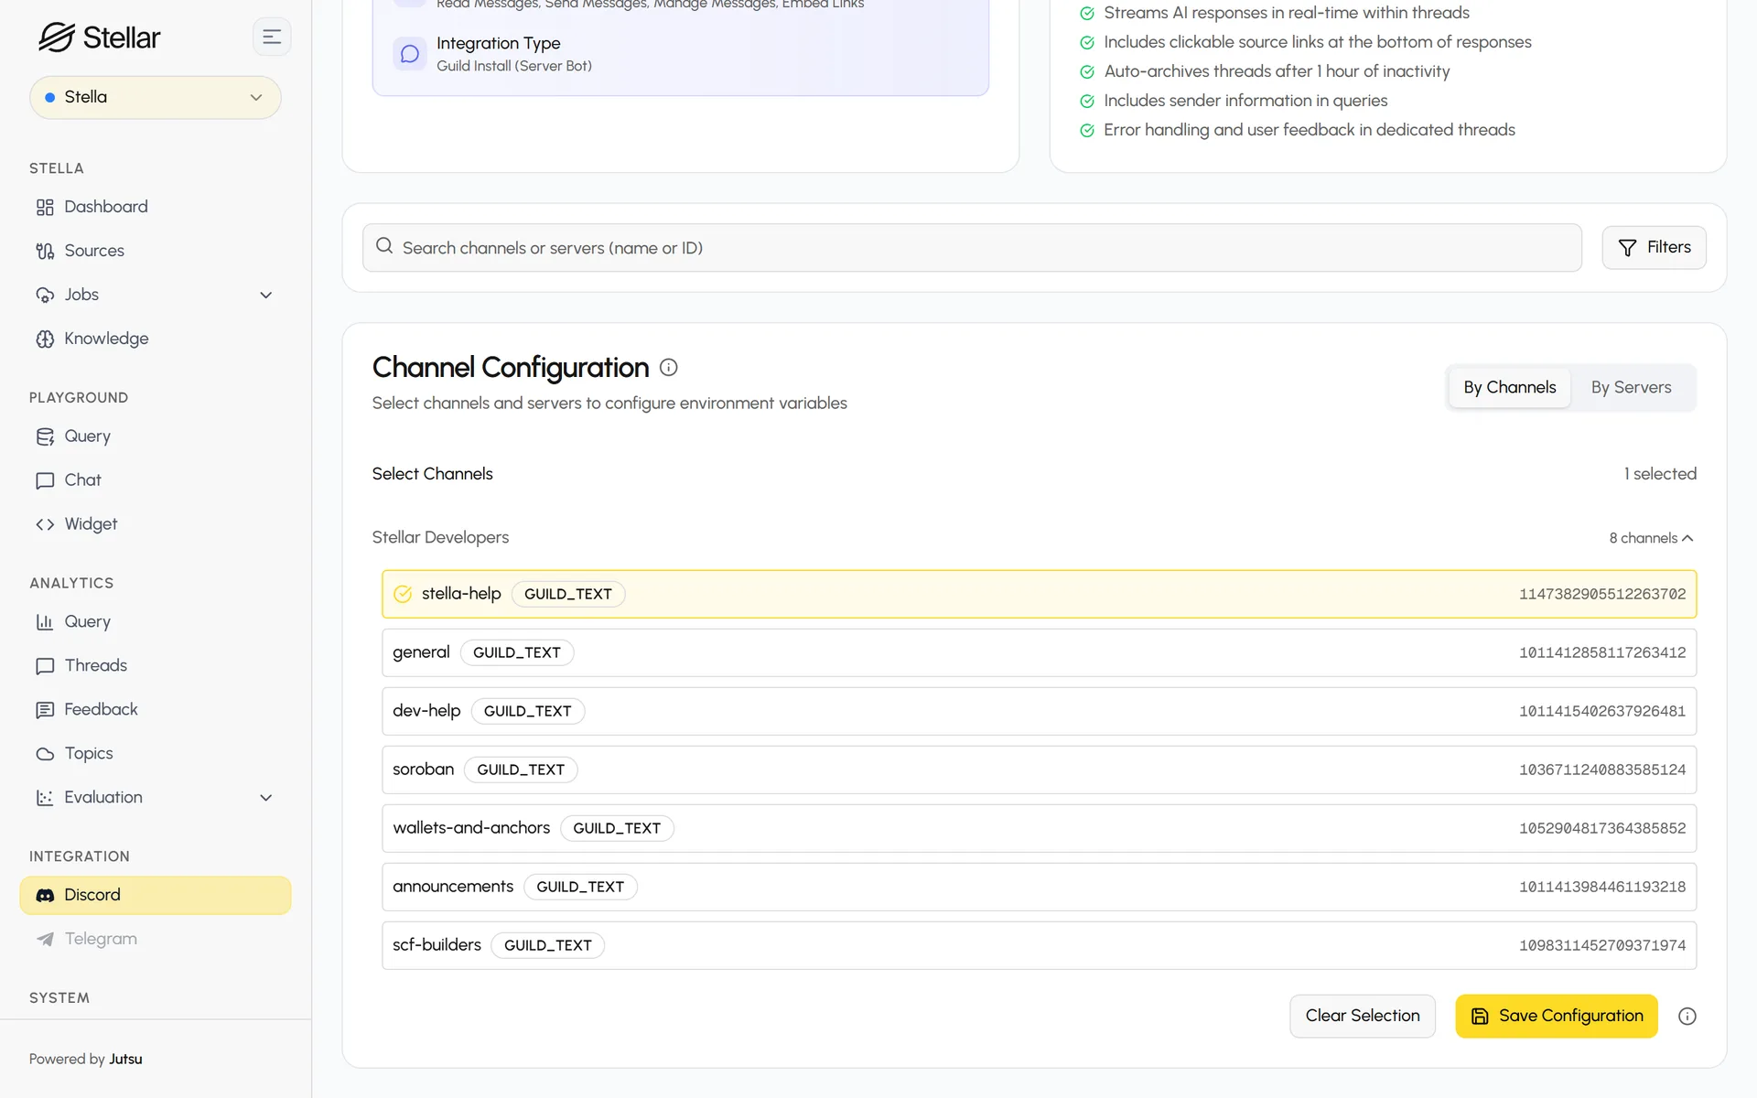Open the Sources page
The image size is (1757, 1098).
[156, 251]
